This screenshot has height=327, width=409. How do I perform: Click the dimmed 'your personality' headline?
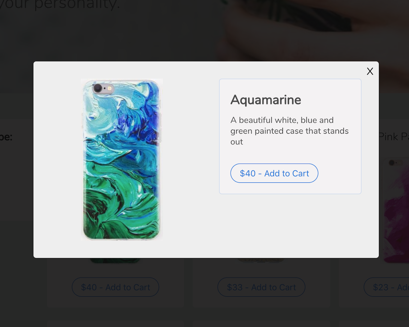tap(60, 4)
